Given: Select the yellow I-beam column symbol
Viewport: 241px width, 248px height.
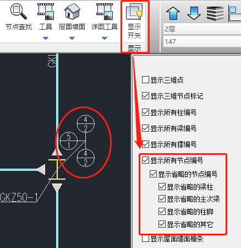Looking at the screenshot, I should pos(57,169).
